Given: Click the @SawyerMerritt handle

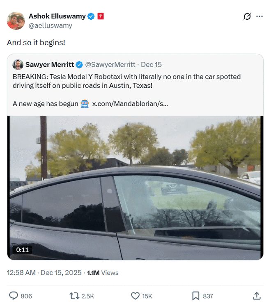Looking at the screenshot, I should point(110,64).
